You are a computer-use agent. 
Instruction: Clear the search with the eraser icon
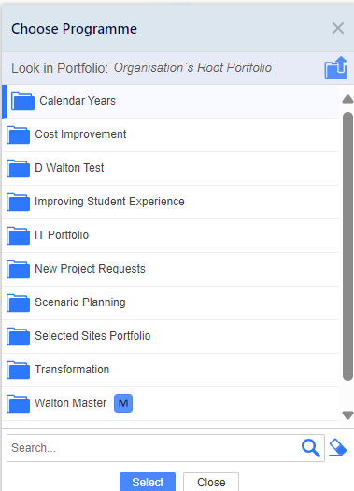[x=338, y=448]
